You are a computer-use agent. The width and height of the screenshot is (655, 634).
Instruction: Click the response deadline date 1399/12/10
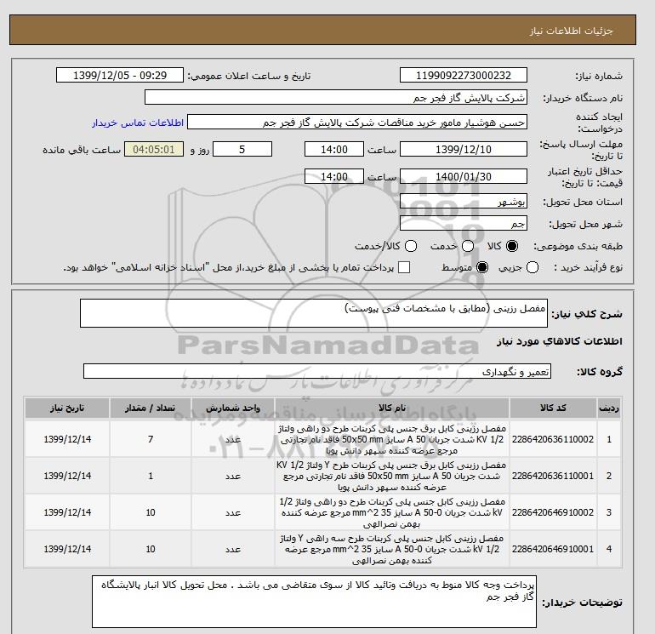464,149
